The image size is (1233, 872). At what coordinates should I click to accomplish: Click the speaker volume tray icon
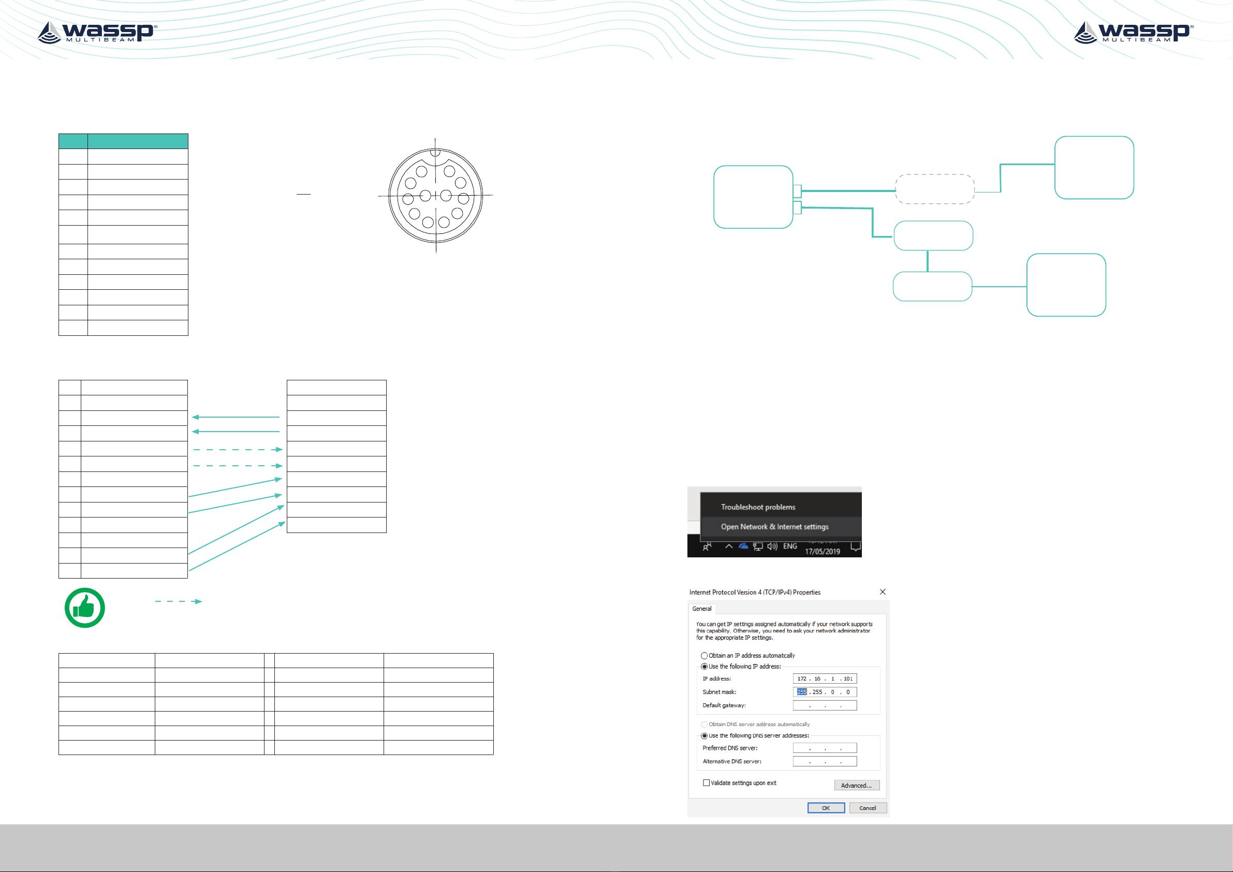tap(772, 546)
